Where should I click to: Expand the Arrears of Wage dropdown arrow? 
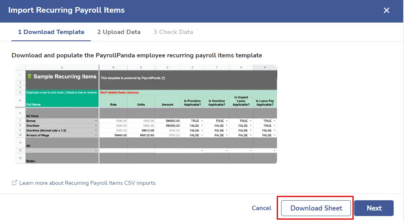96,135
